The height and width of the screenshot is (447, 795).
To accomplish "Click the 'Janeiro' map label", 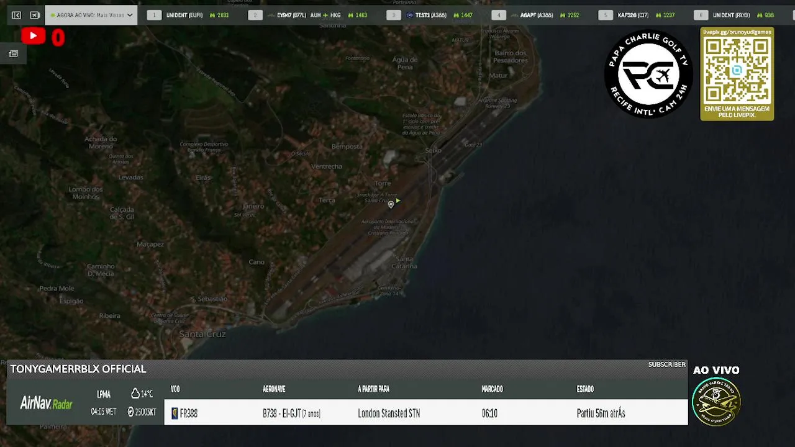I will (253, 206).
